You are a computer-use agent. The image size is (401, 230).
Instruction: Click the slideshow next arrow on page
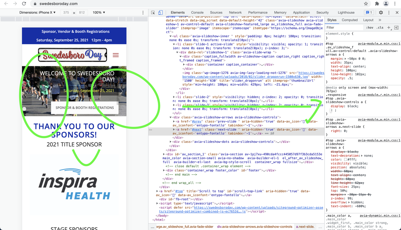coord(122,91)
